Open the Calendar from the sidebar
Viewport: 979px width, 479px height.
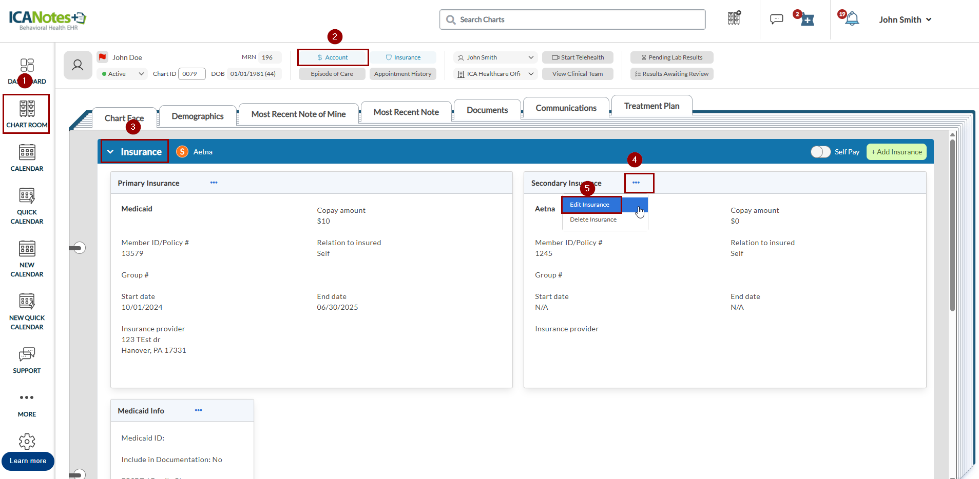(x=27, y=157)
